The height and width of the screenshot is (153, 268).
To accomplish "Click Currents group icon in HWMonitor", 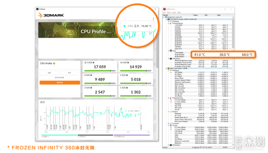I will coord(171,124).
